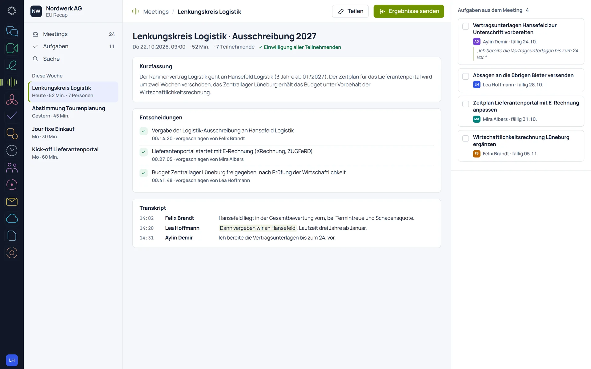Click transcript timestamp 14:31

coord(147,238)
